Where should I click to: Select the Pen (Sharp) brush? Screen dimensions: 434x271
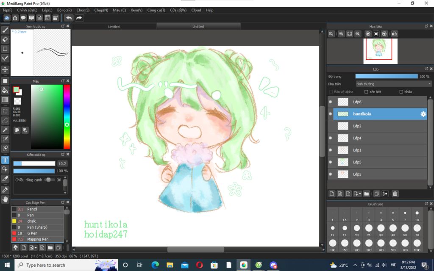pyautogui.click(x=38, y=227)
